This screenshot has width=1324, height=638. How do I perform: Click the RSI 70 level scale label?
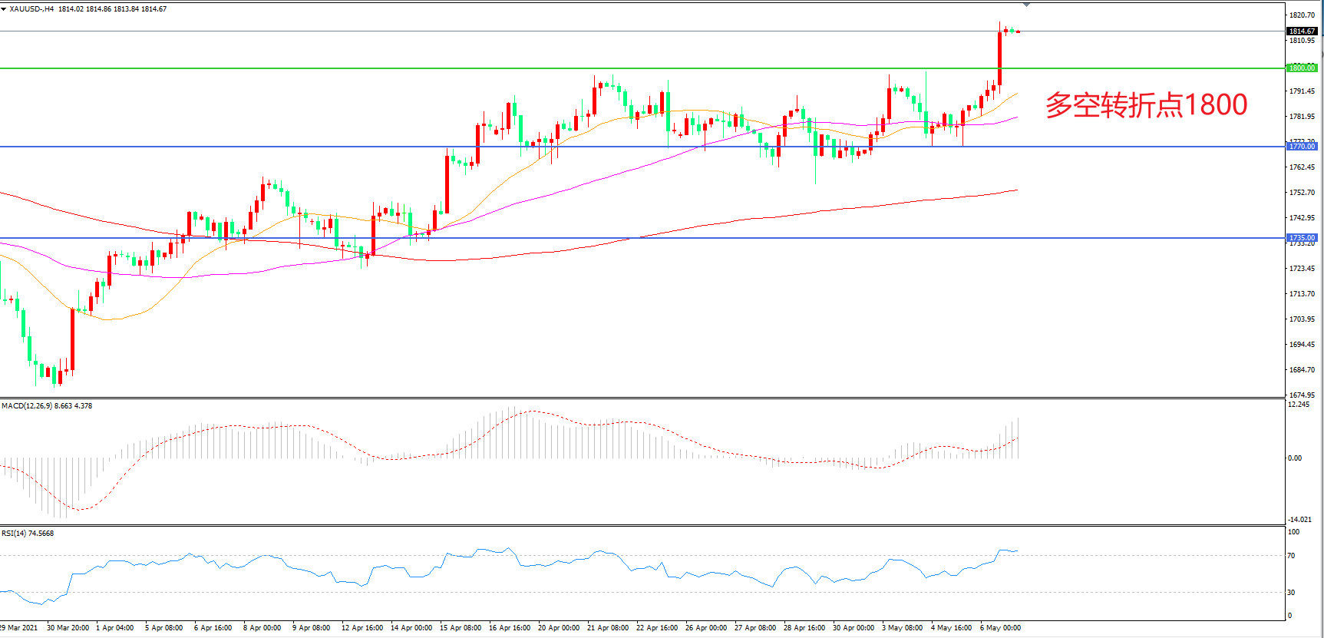(1291, 556)
